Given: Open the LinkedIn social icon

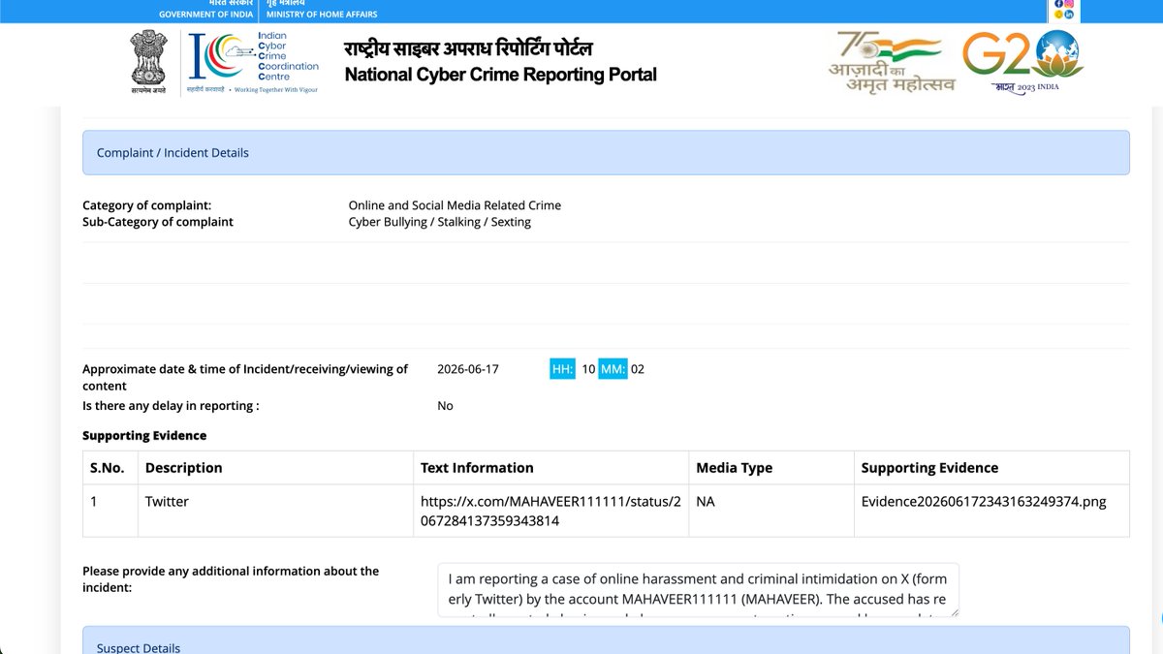Looking at the screenshot, I should pyautogui.click(x=1069, y=15).
